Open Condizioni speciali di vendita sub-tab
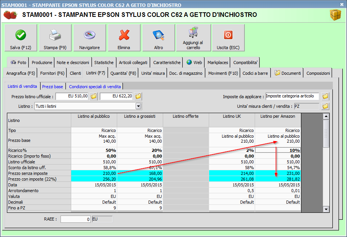Viewport: 347px width, 237px height. point(95,87)
